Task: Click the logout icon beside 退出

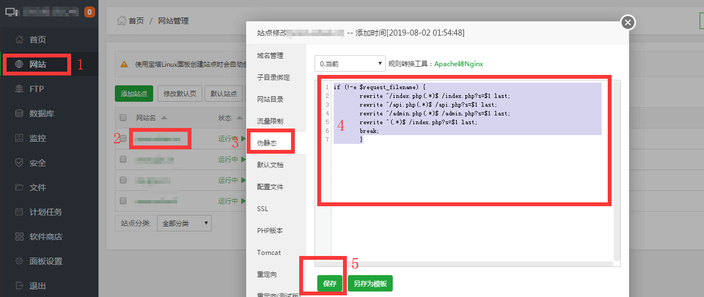Action: pyautogui.click(x=19, y=286)
